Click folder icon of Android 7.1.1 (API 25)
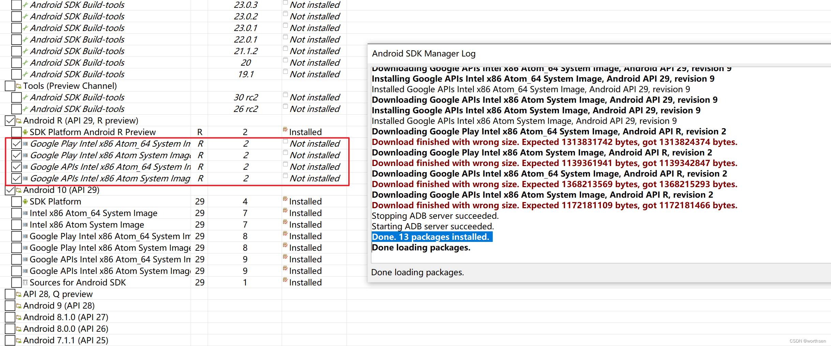Image resolution: width=831 pixels, height=346 pixels. (x=19, y=341)
